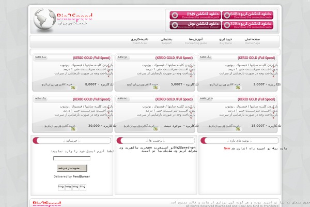310x207 pixels.
Task: Click online purchase link for 5,000T plan
Action: pyautogui.click(x=143, y=84)
